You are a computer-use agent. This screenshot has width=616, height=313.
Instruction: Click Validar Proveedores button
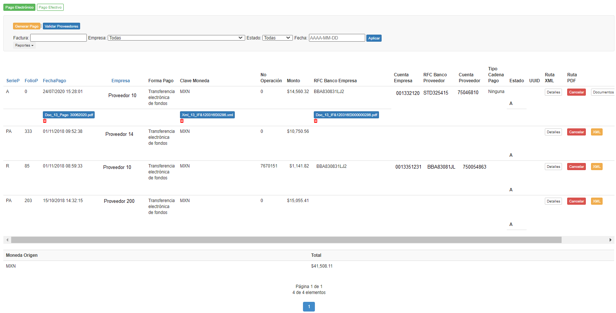pyautogui.click(x=61, y=26)
